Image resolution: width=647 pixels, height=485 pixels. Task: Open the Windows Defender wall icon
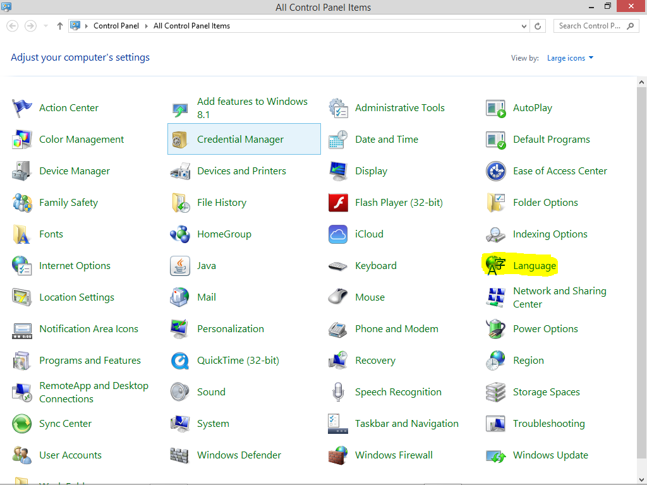click(x=180, y=455)
